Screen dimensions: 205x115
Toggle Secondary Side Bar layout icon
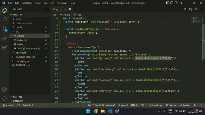click(x=176, y=3)
